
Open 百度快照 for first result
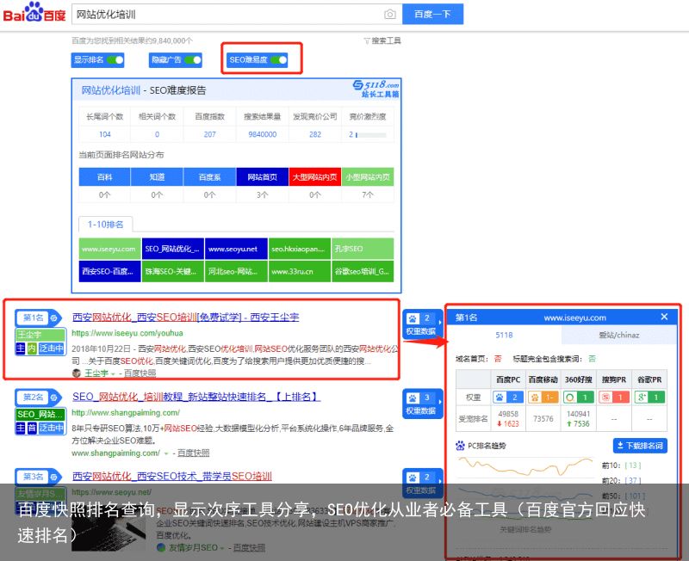[140, 373]
